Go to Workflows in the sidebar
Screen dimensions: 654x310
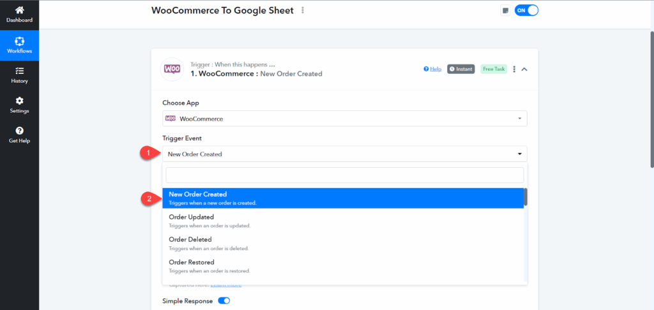(19, 45)
